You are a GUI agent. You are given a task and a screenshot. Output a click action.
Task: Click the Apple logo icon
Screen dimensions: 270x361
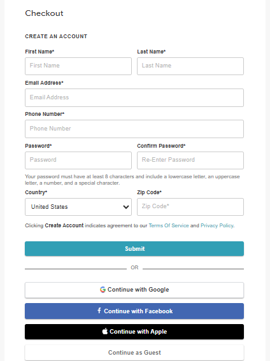point(105,331)
